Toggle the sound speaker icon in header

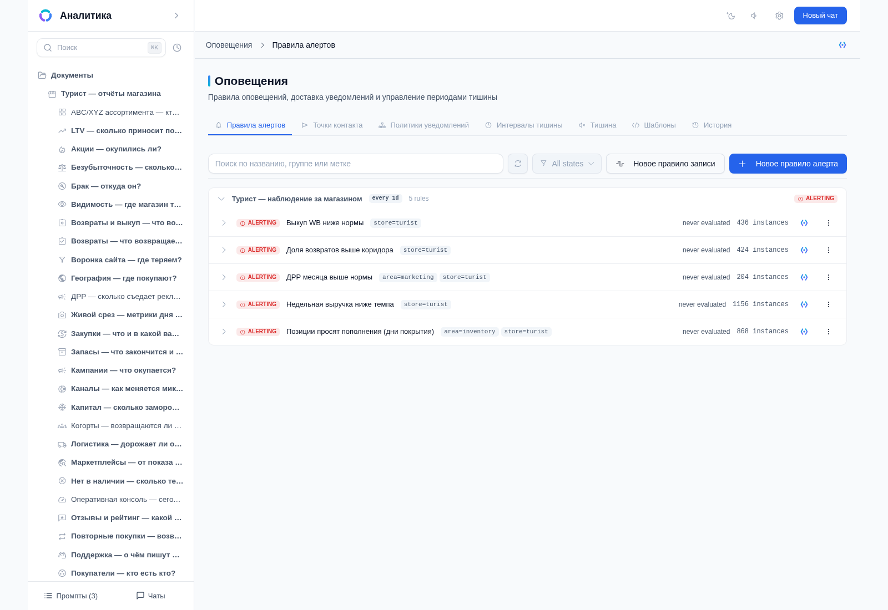pos(754,16)
